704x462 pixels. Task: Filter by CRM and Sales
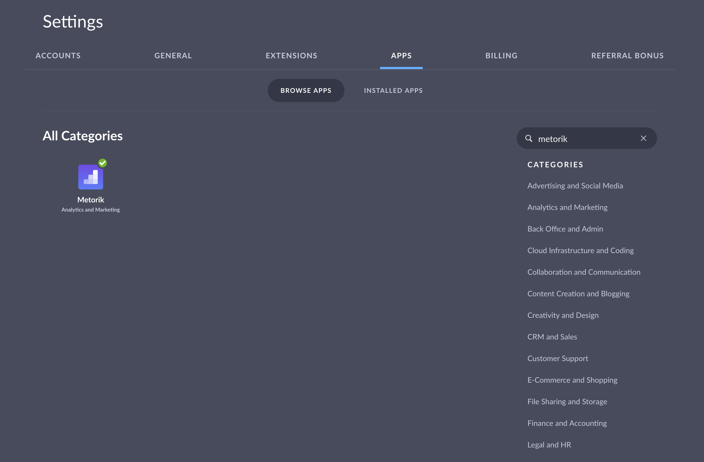coord(552,337)
